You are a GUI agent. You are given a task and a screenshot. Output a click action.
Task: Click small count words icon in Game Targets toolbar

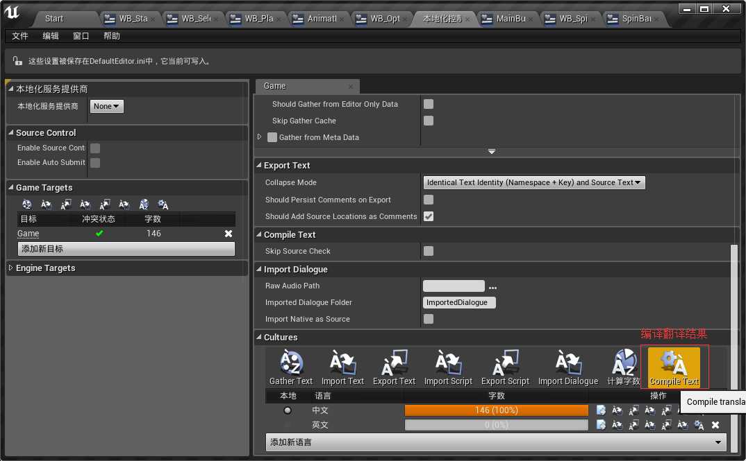click(x=144, y=205)
